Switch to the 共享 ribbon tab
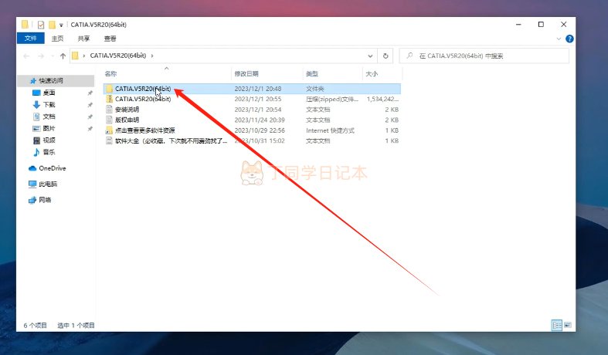608x355 pixels. click(x=83, y=39)
